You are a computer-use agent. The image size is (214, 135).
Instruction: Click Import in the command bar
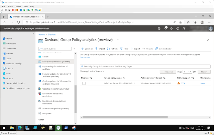point(100,49)
